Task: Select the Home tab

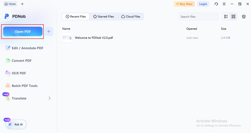Action: [10, 4]
